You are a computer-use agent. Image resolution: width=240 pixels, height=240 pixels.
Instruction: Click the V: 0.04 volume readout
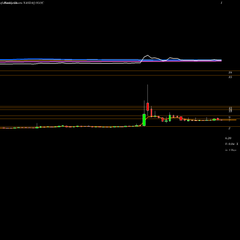coord(230,144)
